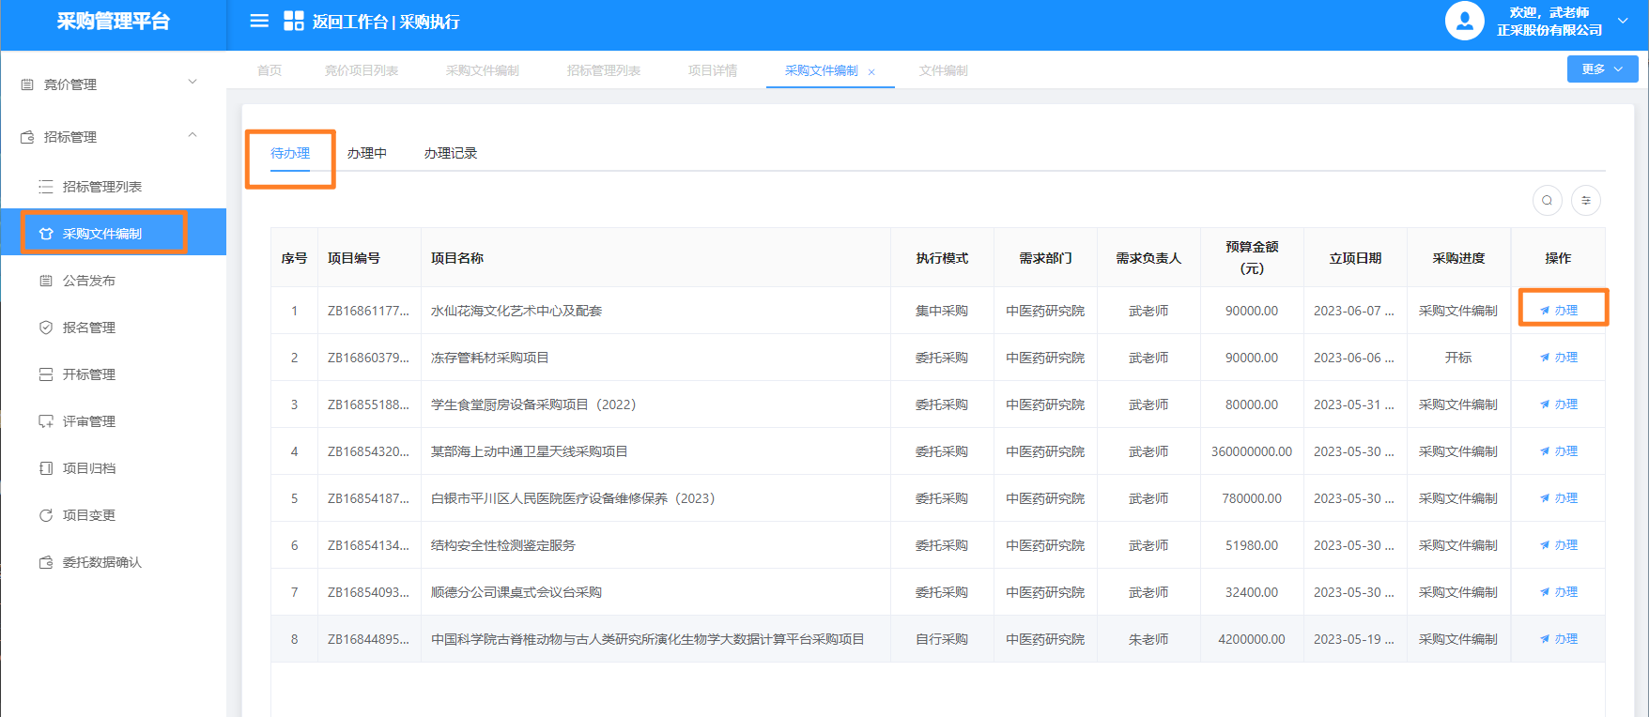Click 办理 for 水仙花海文化艺术中心及配套
Image resolution: width=1649 pixels, height=717 pixels.
click(x=1560, y=311)
